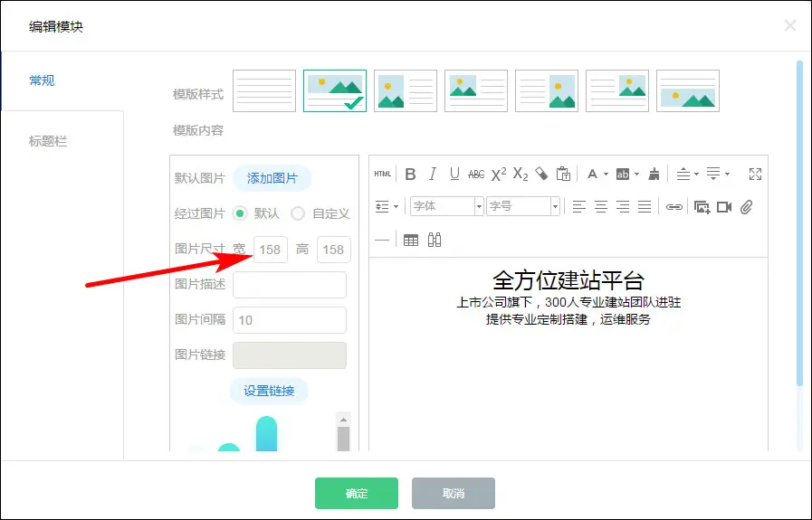Click the 添加图片 button
Image resolution: width=812 pixels, height=520 pixels.
pyautogui.click(x=272, y=178)
